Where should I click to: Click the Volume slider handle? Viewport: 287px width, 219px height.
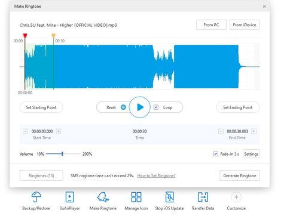point(62,154)
